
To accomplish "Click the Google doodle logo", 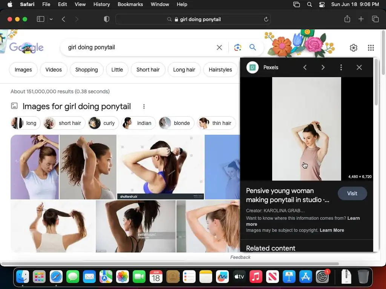I will click(26, 47).
